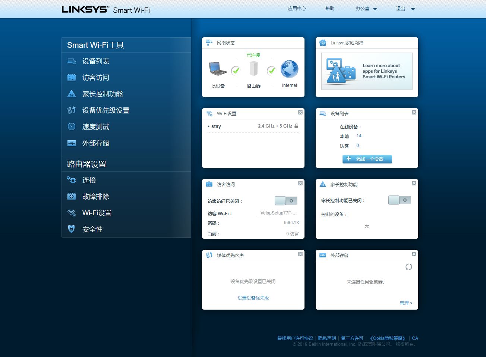The image size is (486, 357).
Task: Close the Wi-Fi设置 widget
Action: [x=300, y=112]
